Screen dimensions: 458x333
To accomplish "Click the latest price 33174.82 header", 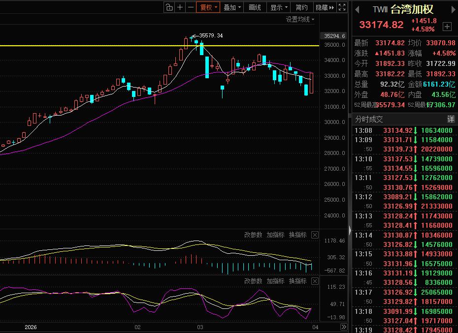I will pos(381,25).
